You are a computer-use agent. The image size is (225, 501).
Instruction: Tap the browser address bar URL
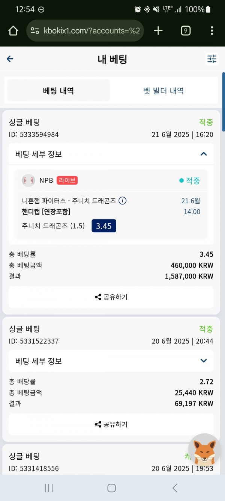[92, 31]
